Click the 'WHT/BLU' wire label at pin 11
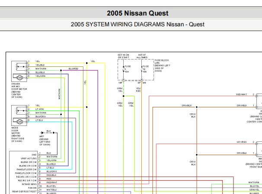 51,190
